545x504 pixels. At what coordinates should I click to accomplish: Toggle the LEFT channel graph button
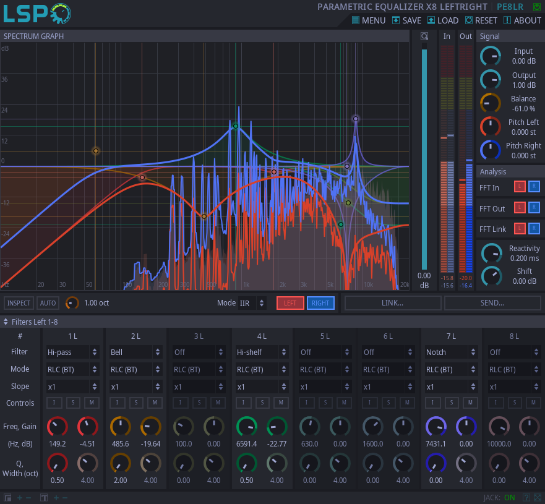290,303
